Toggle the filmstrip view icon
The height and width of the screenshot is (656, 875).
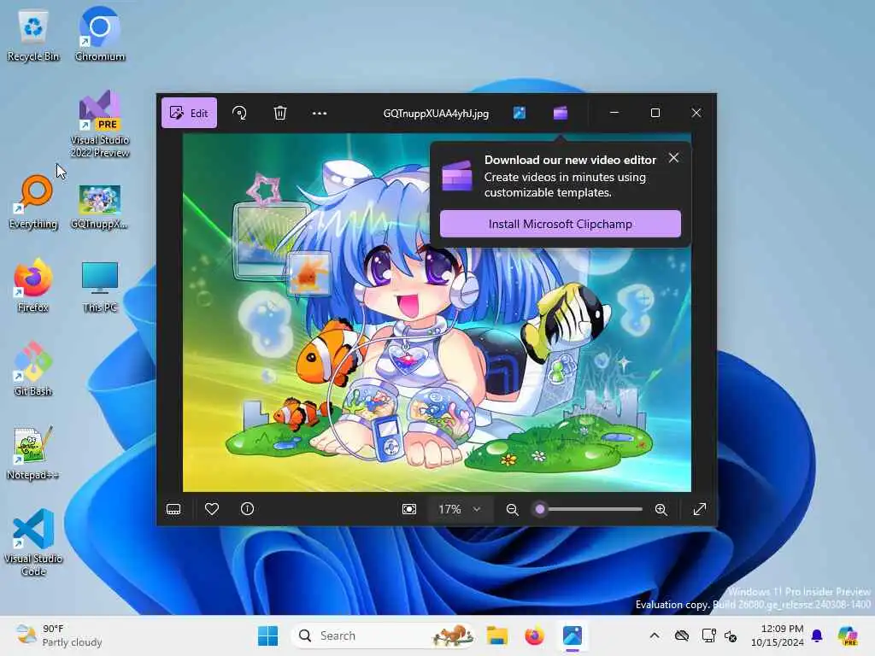173,509
